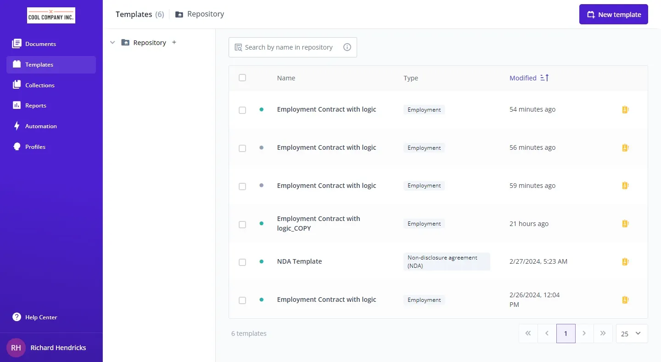The width and height of the screenshot is (661, 362).
Task: Click the yellow document icon for the 54 minutes ago row
Action: coord(625,110)
